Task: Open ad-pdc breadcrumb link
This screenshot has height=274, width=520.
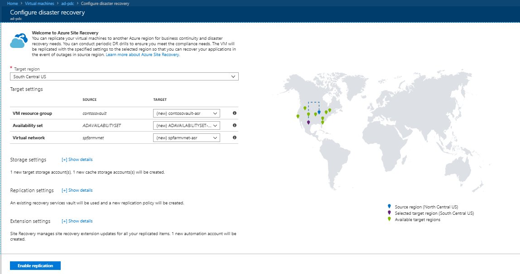Action: pyautogui.click(x=67, y=3)
